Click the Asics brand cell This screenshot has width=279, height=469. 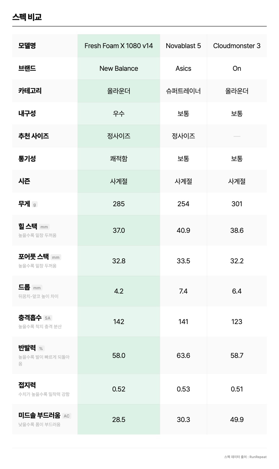[x=183, y=69]
